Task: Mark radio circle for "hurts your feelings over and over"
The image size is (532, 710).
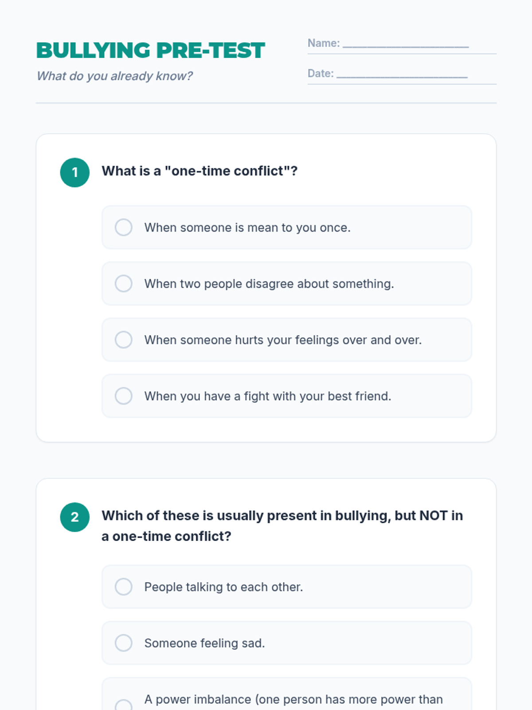Action: click(124, 339)
